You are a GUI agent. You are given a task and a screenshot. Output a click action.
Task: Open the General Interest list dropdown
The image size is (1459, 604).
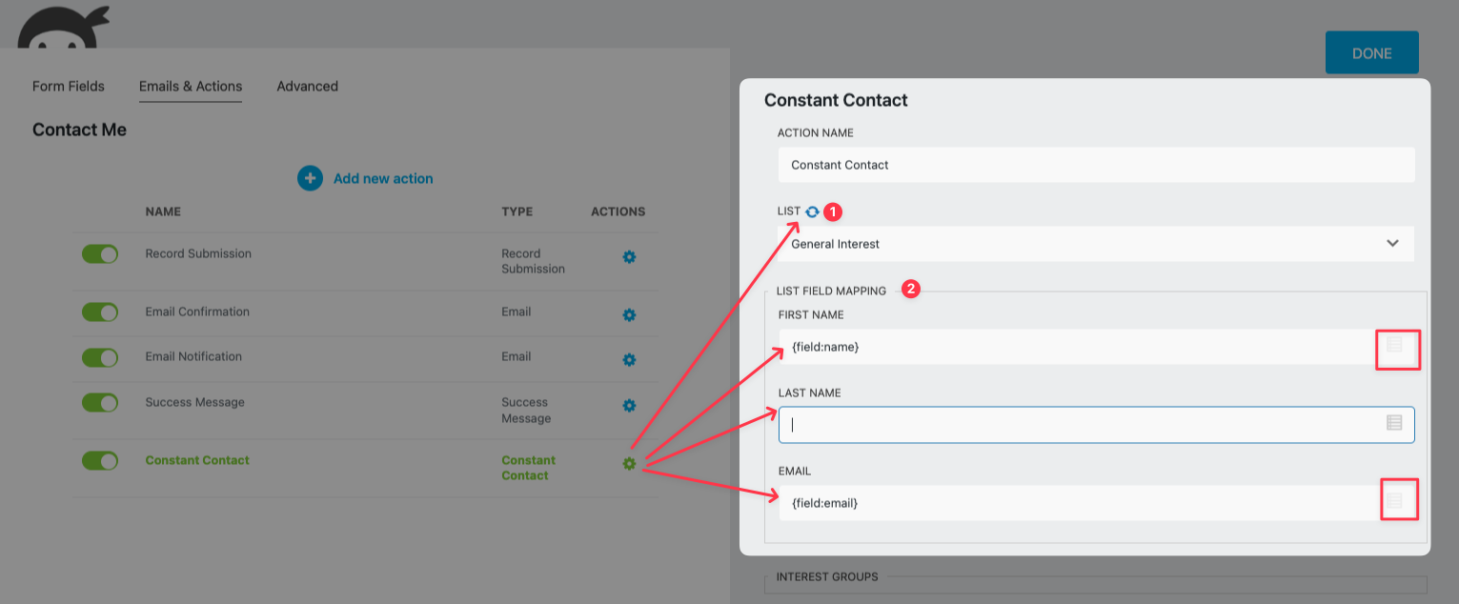click(x=1096, y=244)
